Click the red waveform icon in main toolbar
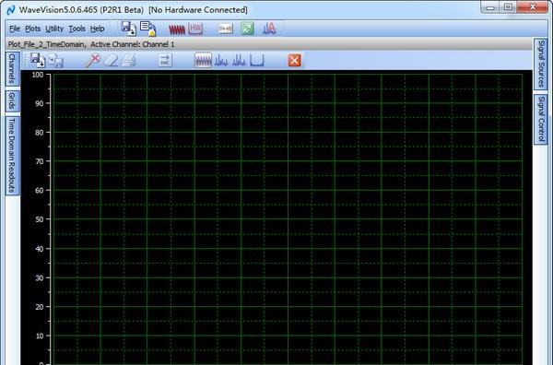This screenshot has height=365, width=553. pyautogui.click(x=177, y=29)
